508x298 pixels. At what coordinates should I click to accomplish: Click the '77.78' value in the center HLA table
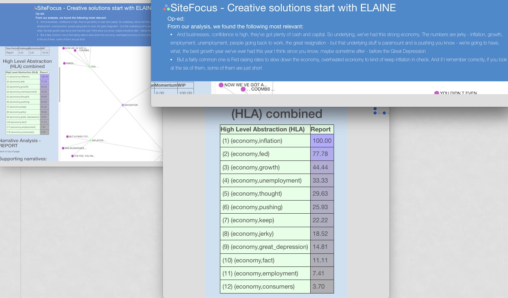(x=322, y=154)
